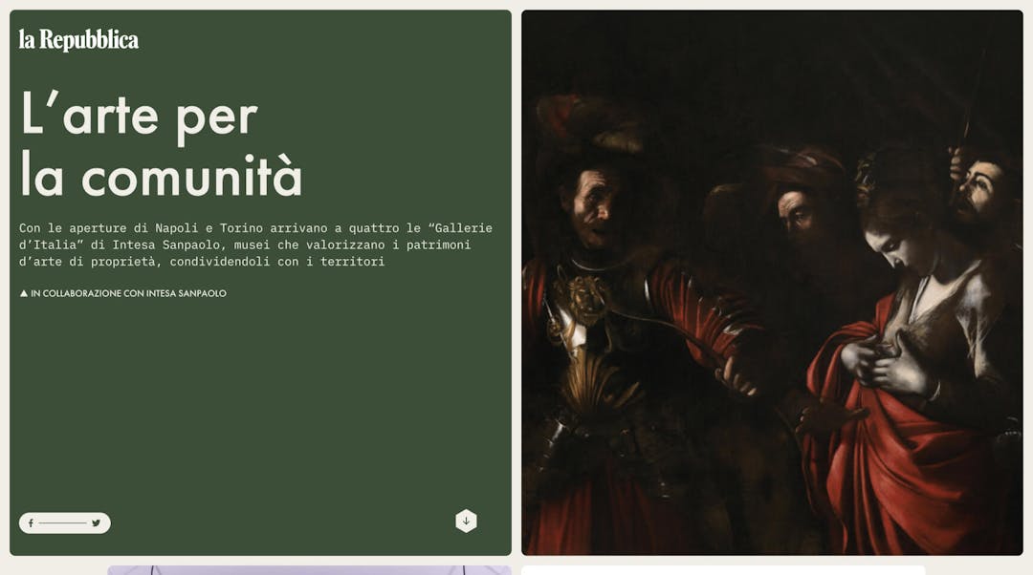
Task: Open the white card below the painting
Action: [723, 570]
